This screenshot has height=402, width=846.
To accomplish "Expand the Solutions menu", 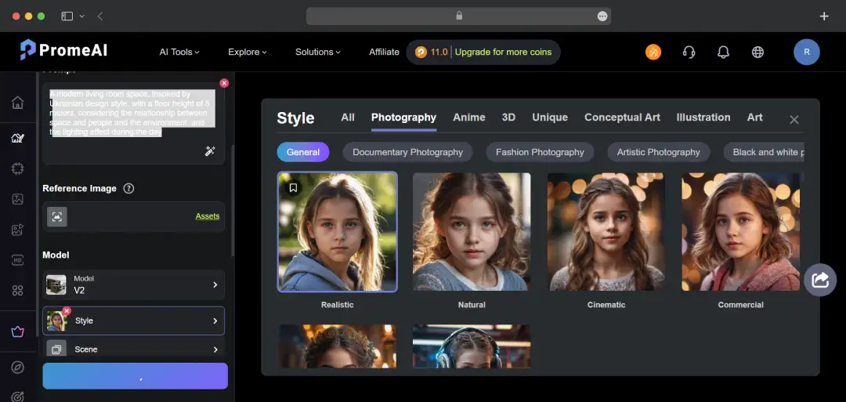I will pyautogui.click(x=318, y=52).
